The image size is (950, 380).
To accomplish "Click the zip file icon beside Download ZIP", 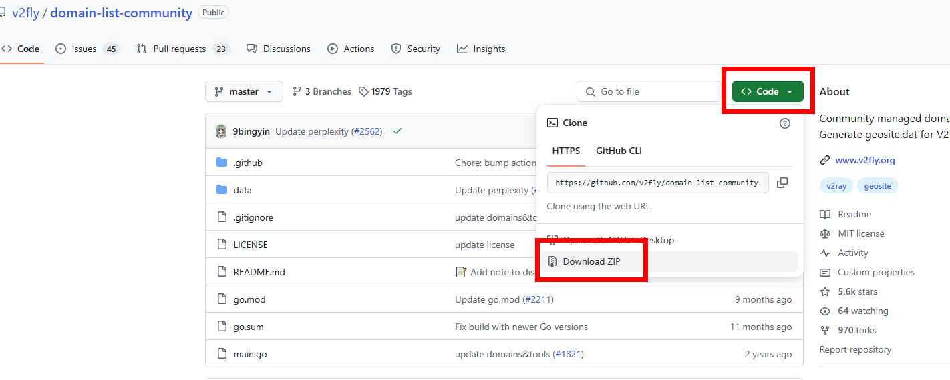I will coord(552,261).
